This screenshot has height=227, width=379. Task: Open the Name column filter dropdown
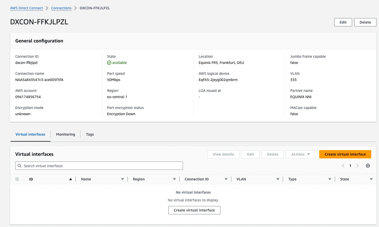122,179
